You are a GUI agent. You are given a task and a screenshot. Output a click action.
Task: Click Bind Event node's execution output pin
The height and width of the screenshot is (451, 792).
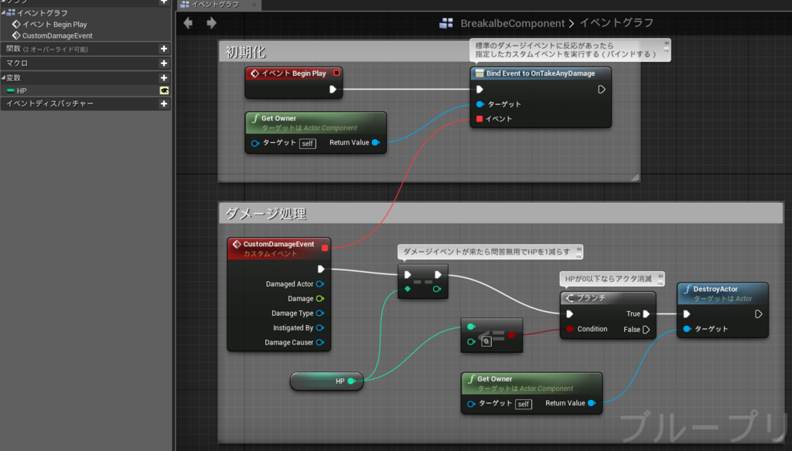601,90
